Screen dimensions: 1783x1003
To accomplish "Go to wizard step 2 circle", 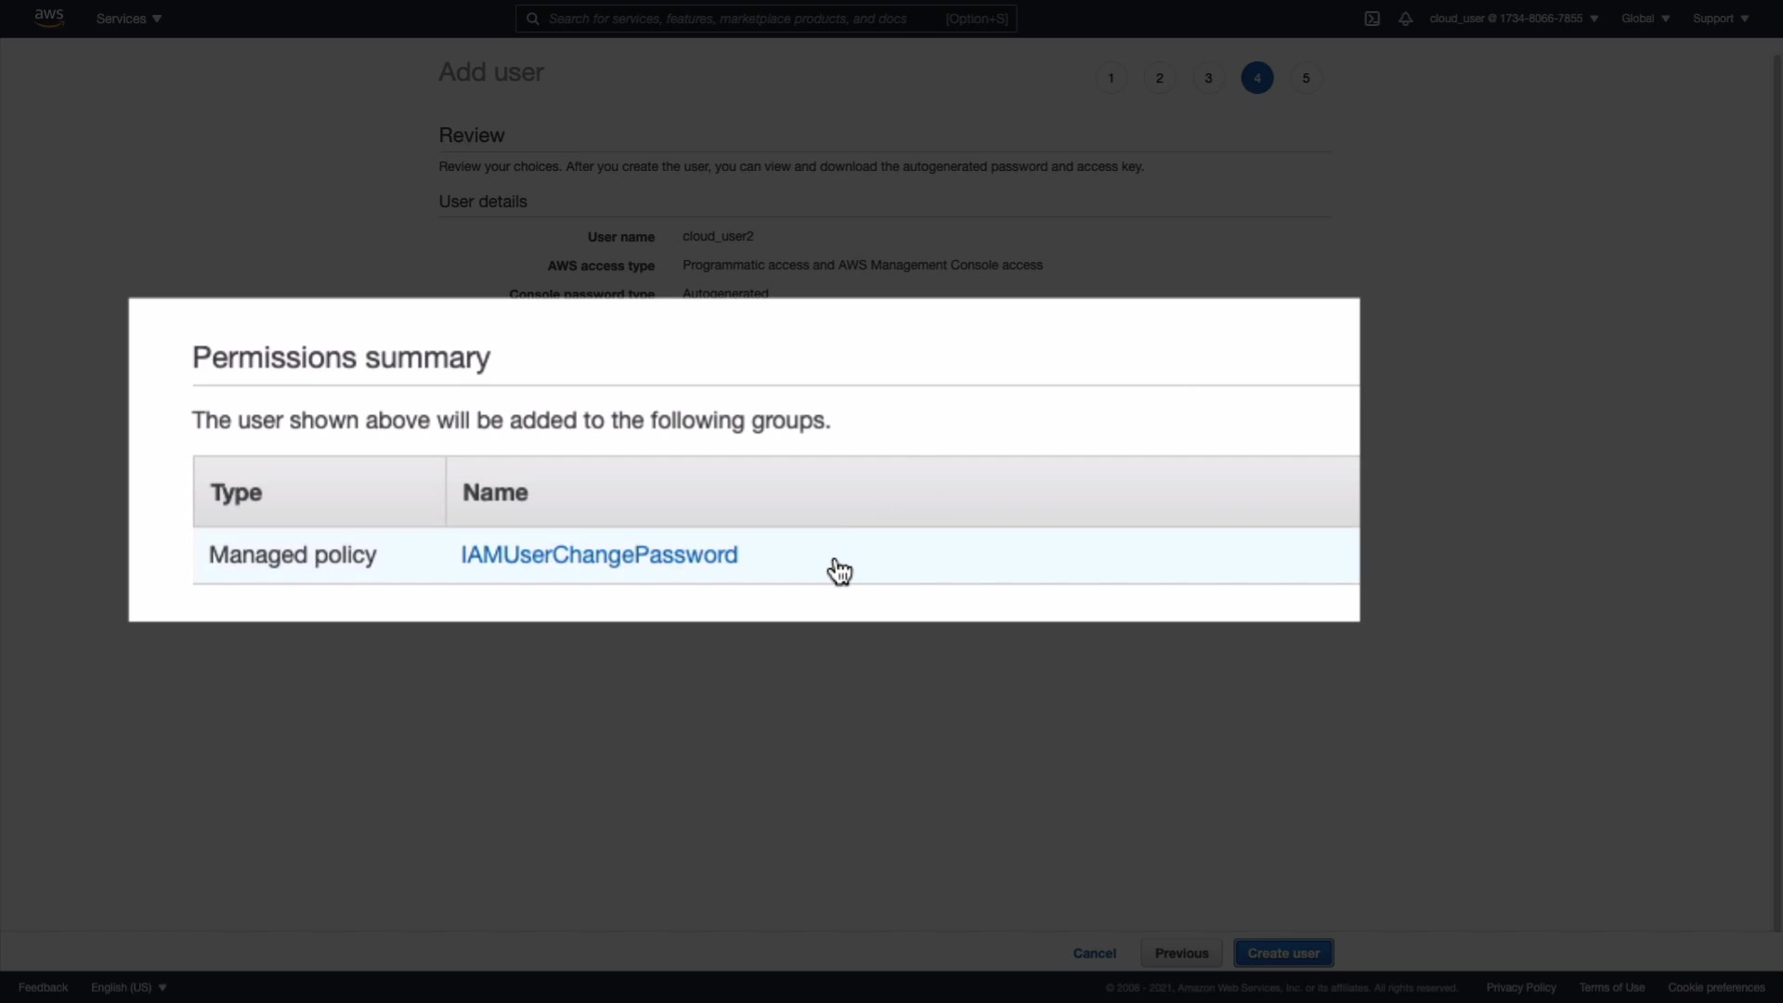I will click(x=1159, y=78).
